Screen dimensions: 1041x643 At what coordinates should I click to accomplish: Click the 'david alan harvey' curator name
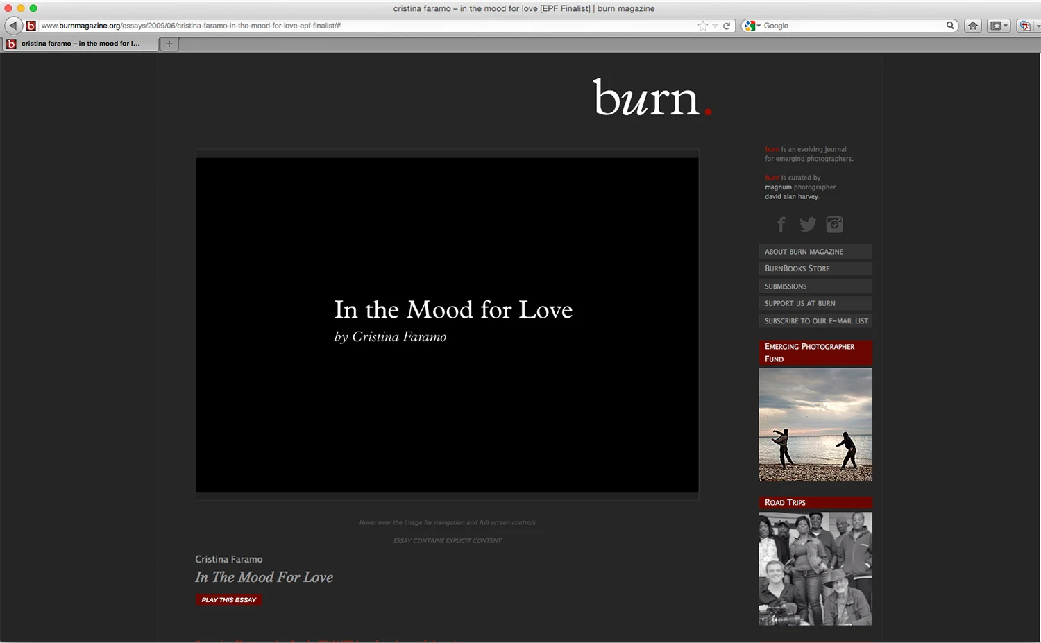[x=792, y=197]
